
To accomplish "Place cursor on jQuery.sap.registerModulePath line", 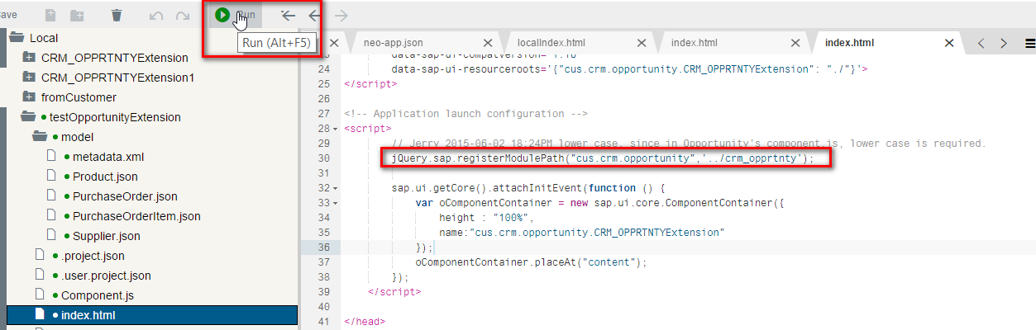I will pos(603,158).
